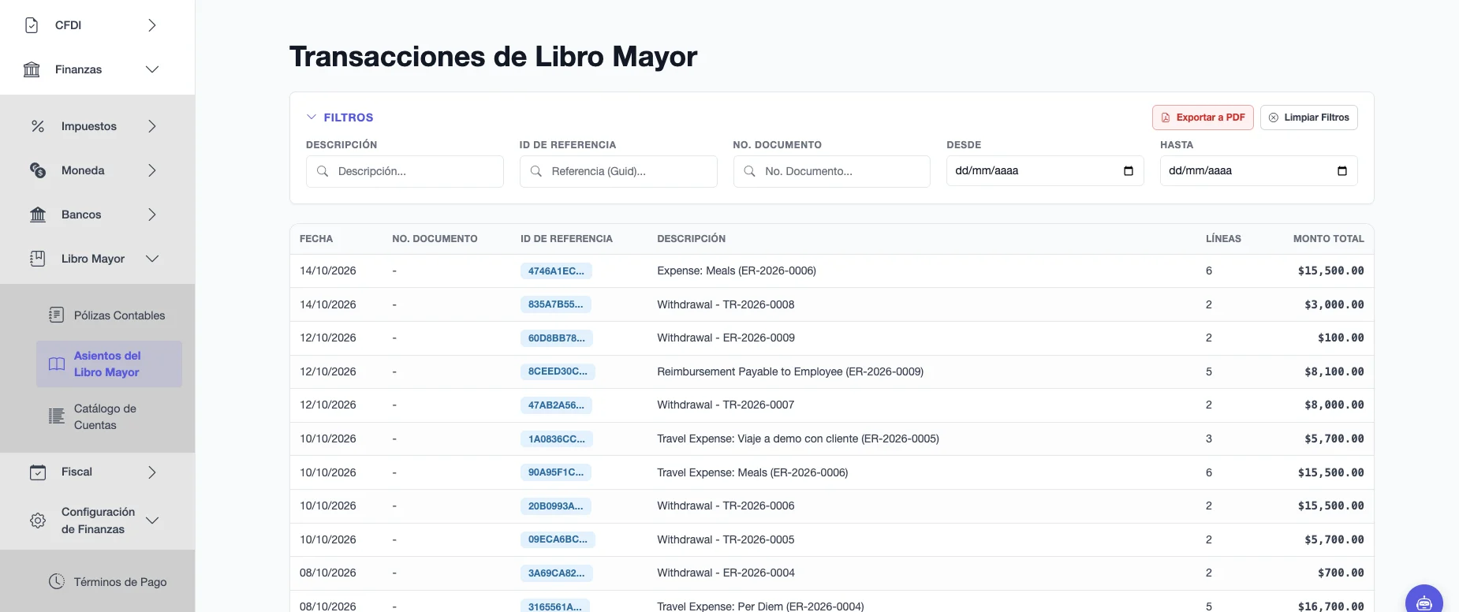Open the Desde date picker calendar icon
Viewport: 1459px width, 612px height.
tap(1129, 171)
